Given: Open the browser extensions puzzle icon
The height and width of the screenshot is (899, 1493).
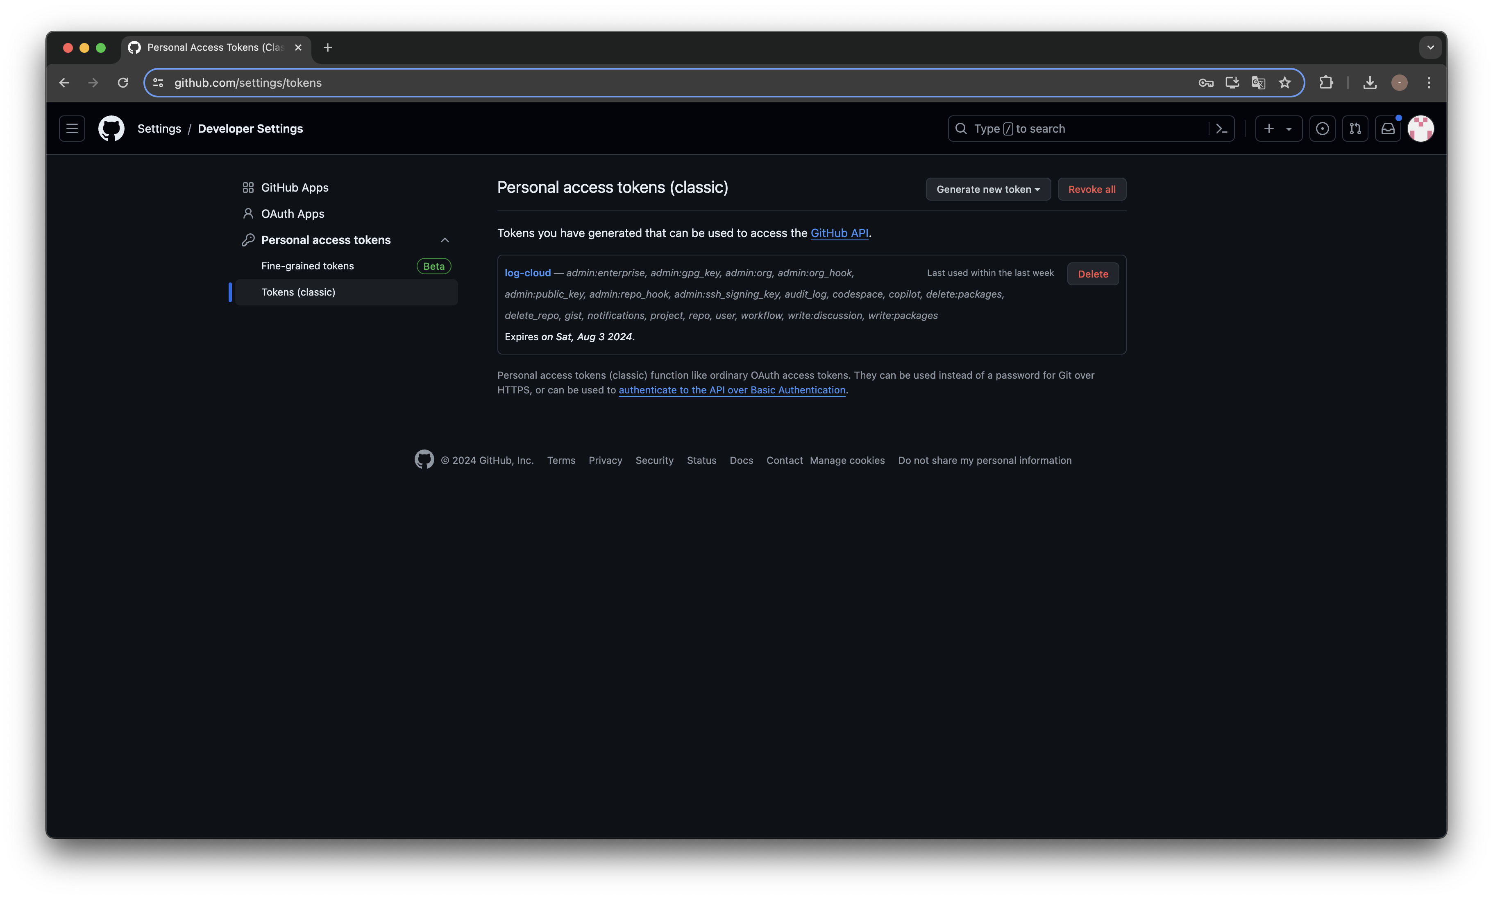Looking at the screenshot, I should (x=1326, y=82).
